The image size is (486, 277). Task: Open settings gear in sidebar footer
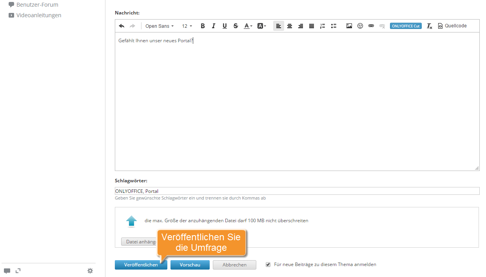(90, 271)
